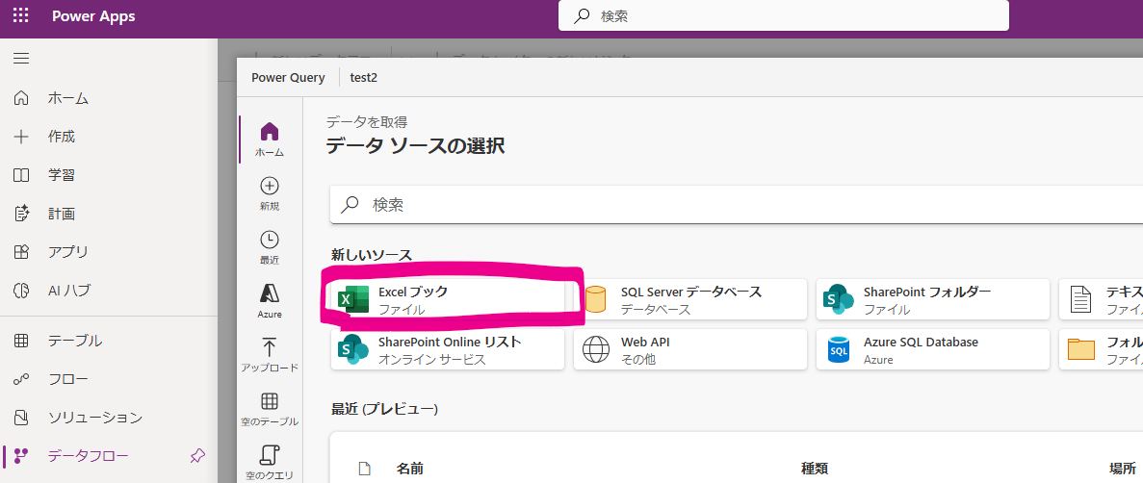
Task: Collapse the navigation with hamburger icon
Action: pyautogui.click(x=21, y=59)
